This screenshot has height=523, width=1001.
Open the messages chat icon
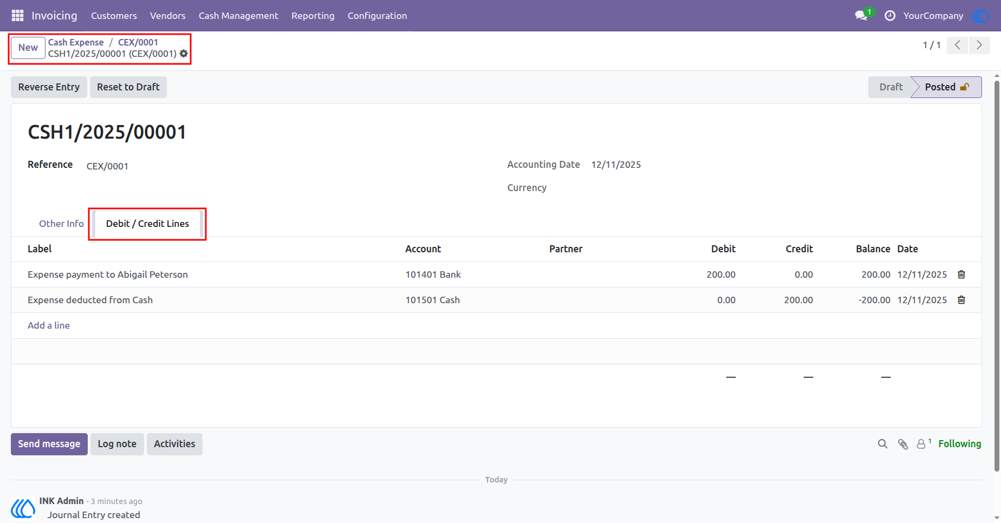[861, 16]
